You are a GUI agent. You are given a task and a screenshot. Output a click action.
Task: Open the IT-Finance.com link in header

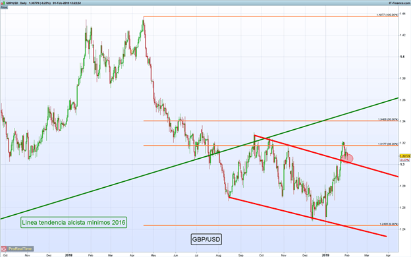[x=399, y=3]
